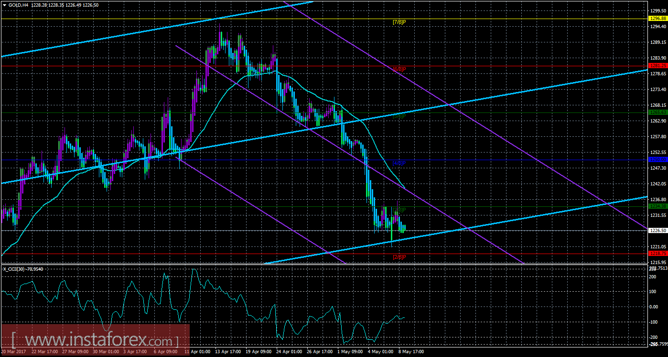
Task: Click the 8 May 17:00 time label
Action: 412,352
